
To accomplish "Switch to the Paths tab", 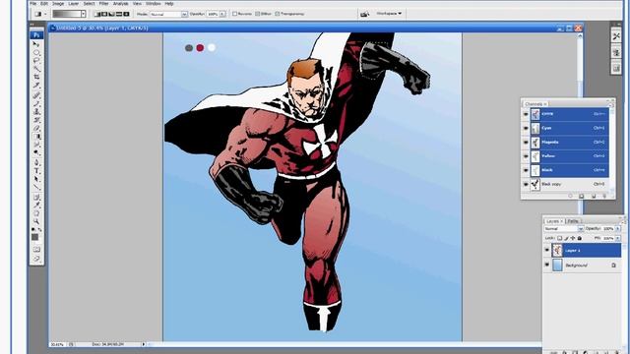I will pos(573,221).
